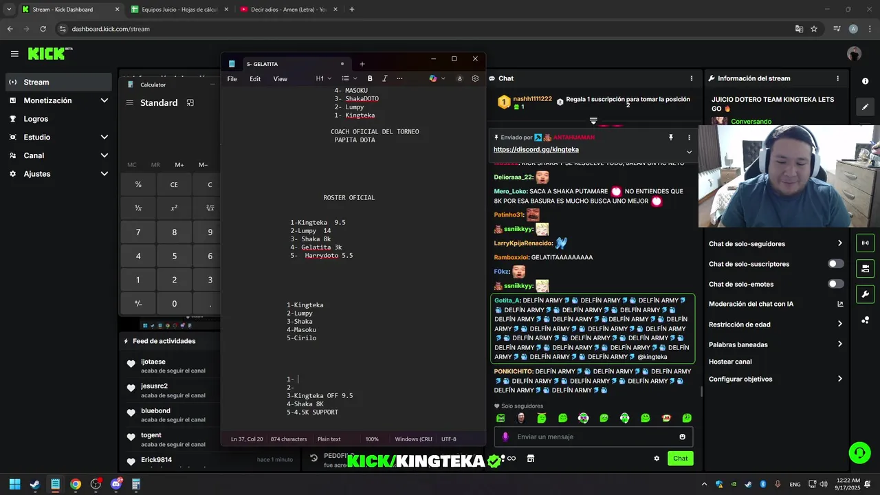The image size is (880, 495).
Task: Open the Logros sidebar item
Action: [58, 119]
